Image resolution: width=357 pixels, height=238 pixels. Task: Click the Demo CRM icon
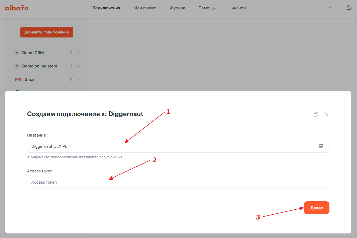click(17, 53)
